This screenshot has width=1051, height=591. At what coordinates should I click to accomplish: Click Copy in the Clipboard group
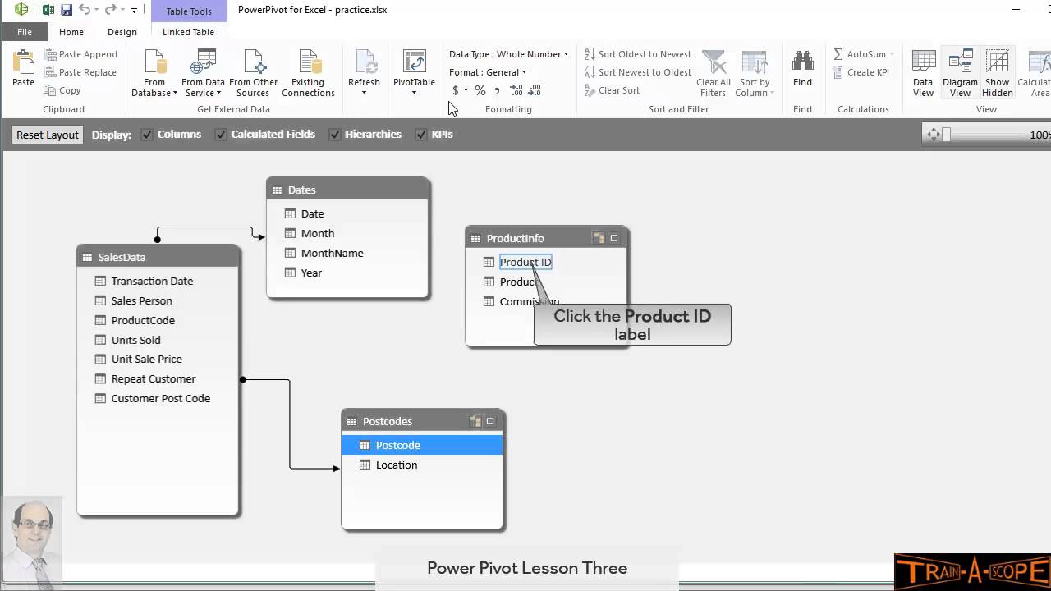62,90
